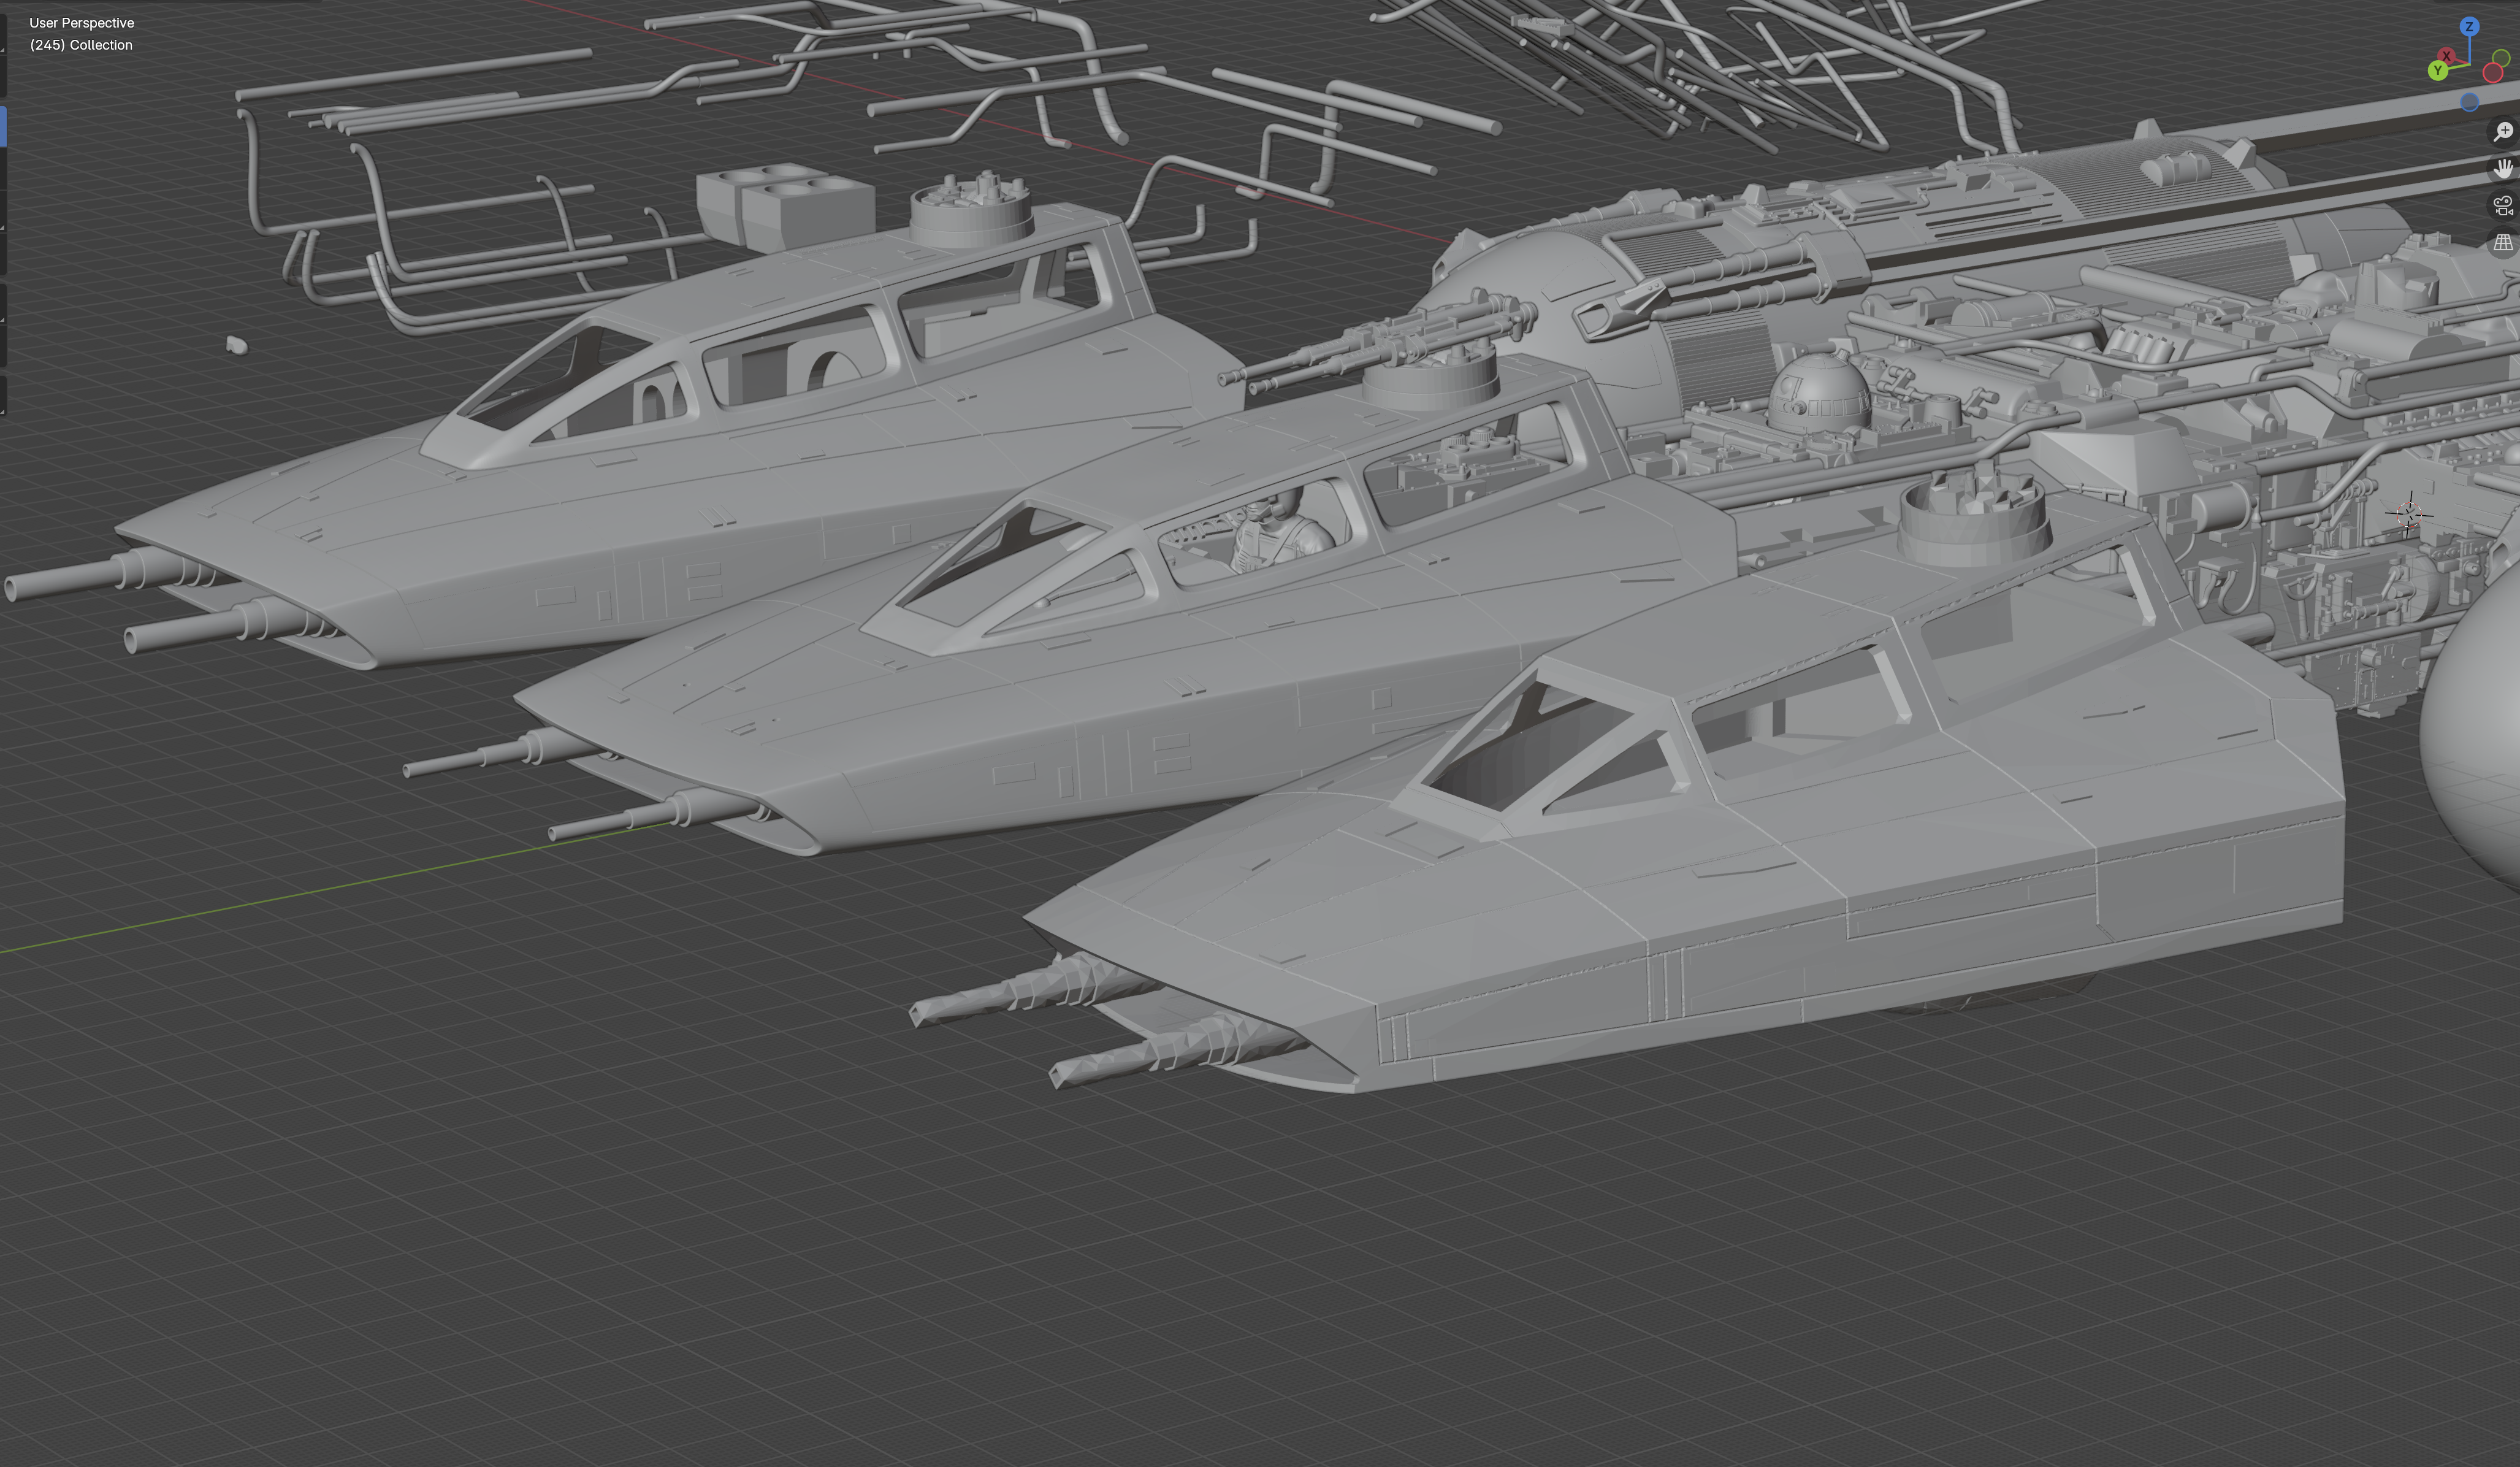The width and height of the screenshot is (2520, 1467).
Task: Click the hollow blue negative Z gizmo circle
Action: [2469, 102]
